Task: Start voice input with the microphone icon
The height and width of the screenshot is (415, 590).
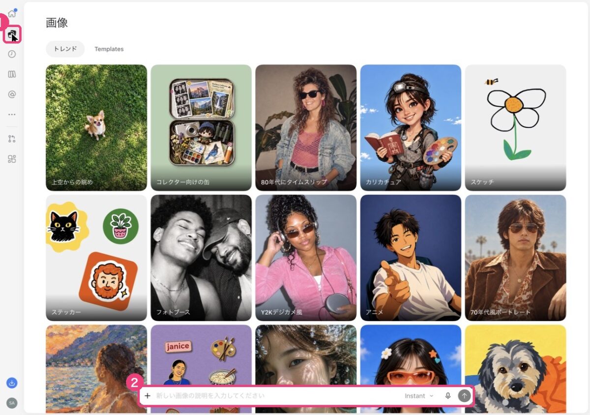Action: 448,396
